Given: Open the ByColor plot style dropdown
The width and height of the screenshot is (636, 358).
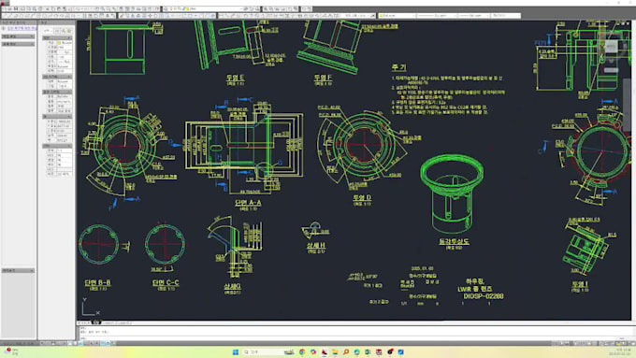Looking at the screenshot, I should coord(506,15).
